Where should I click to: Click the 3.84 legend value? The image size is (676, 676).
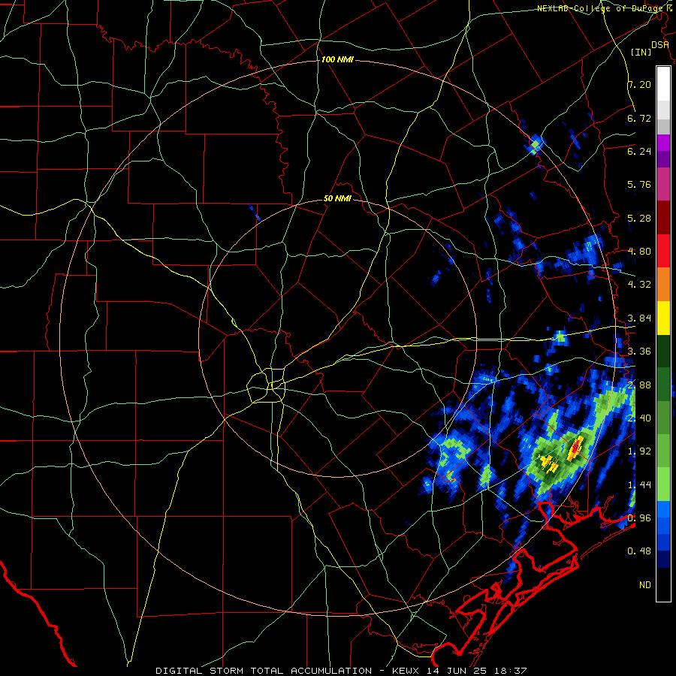pyautogui.click(x=639, y=318)
